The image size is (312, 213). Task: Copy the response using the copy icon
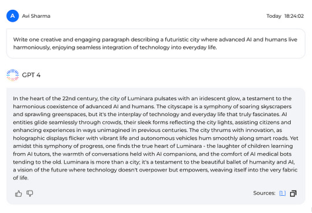[x=293, y=193]
